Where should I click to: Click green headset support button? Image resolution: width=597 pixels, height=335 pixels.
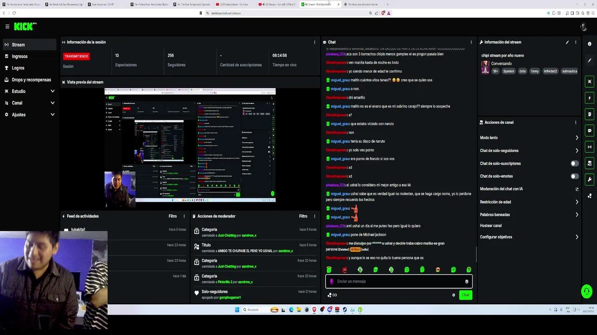tap(587, 292)
